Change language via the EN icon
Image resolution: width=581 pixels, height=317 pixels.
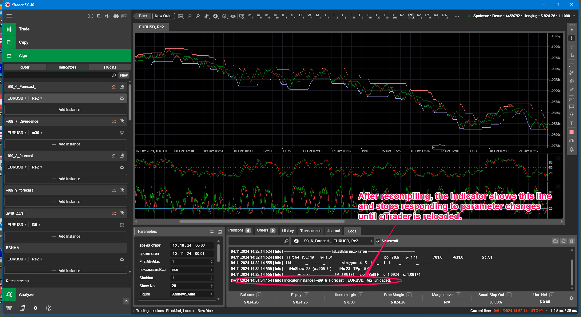point(124,16)
